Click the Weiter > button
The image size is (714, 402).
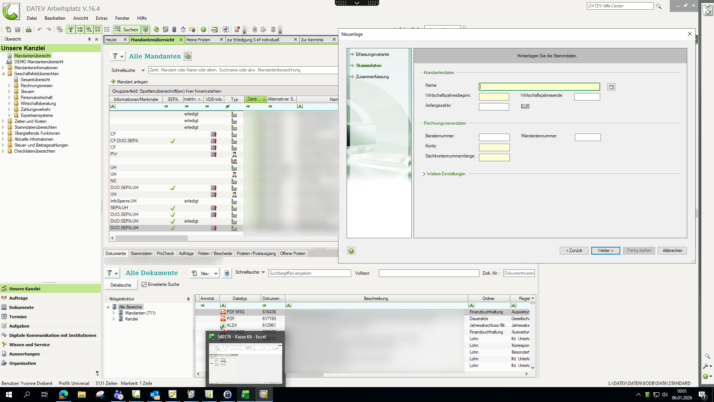pos(605,251)
